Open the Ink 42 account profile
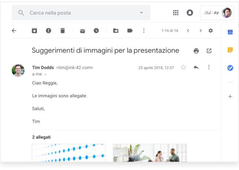The width and height of the screenshot is (239, 170). (x=217, y=13)
